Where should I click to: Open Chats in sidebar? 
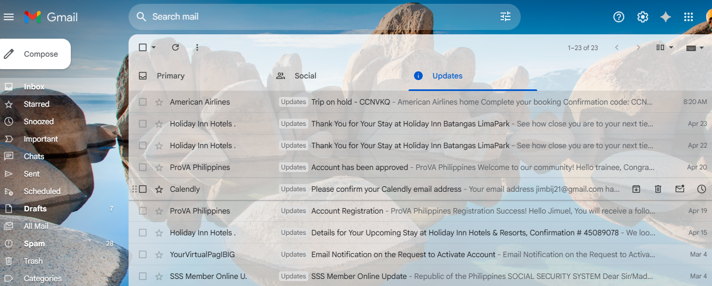point(34,156)
